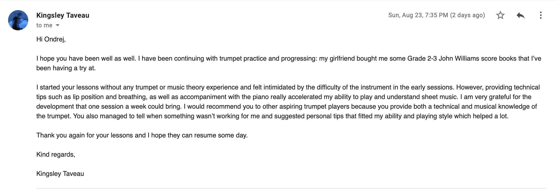Expand recipient details arrow beside "to me"

point(58,25)
